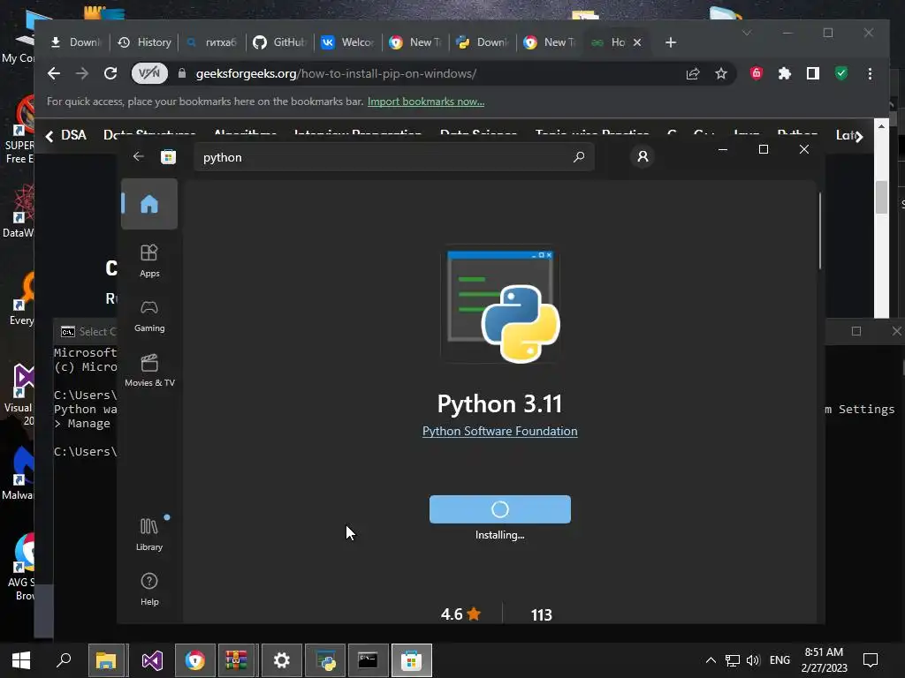This screenshot has width=905, height=678.
Task: Click the 113 ratings count
Action: (x=542, y=615)
